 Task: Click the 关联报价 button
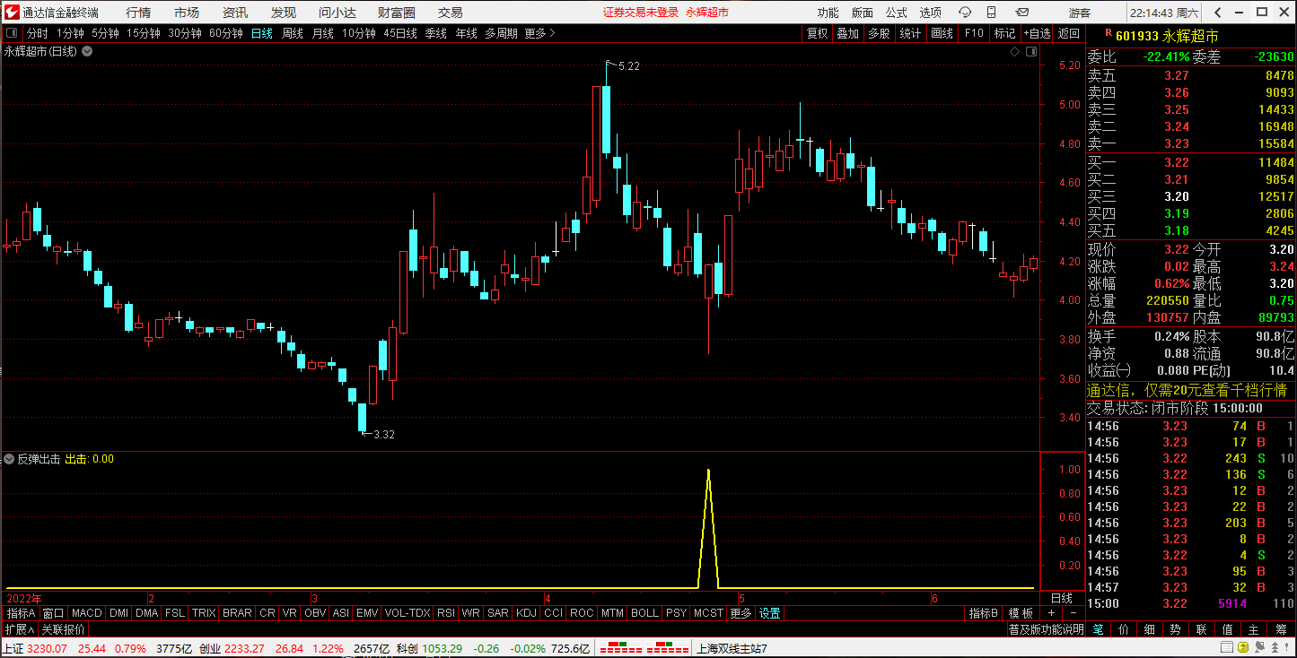[63, 629]
